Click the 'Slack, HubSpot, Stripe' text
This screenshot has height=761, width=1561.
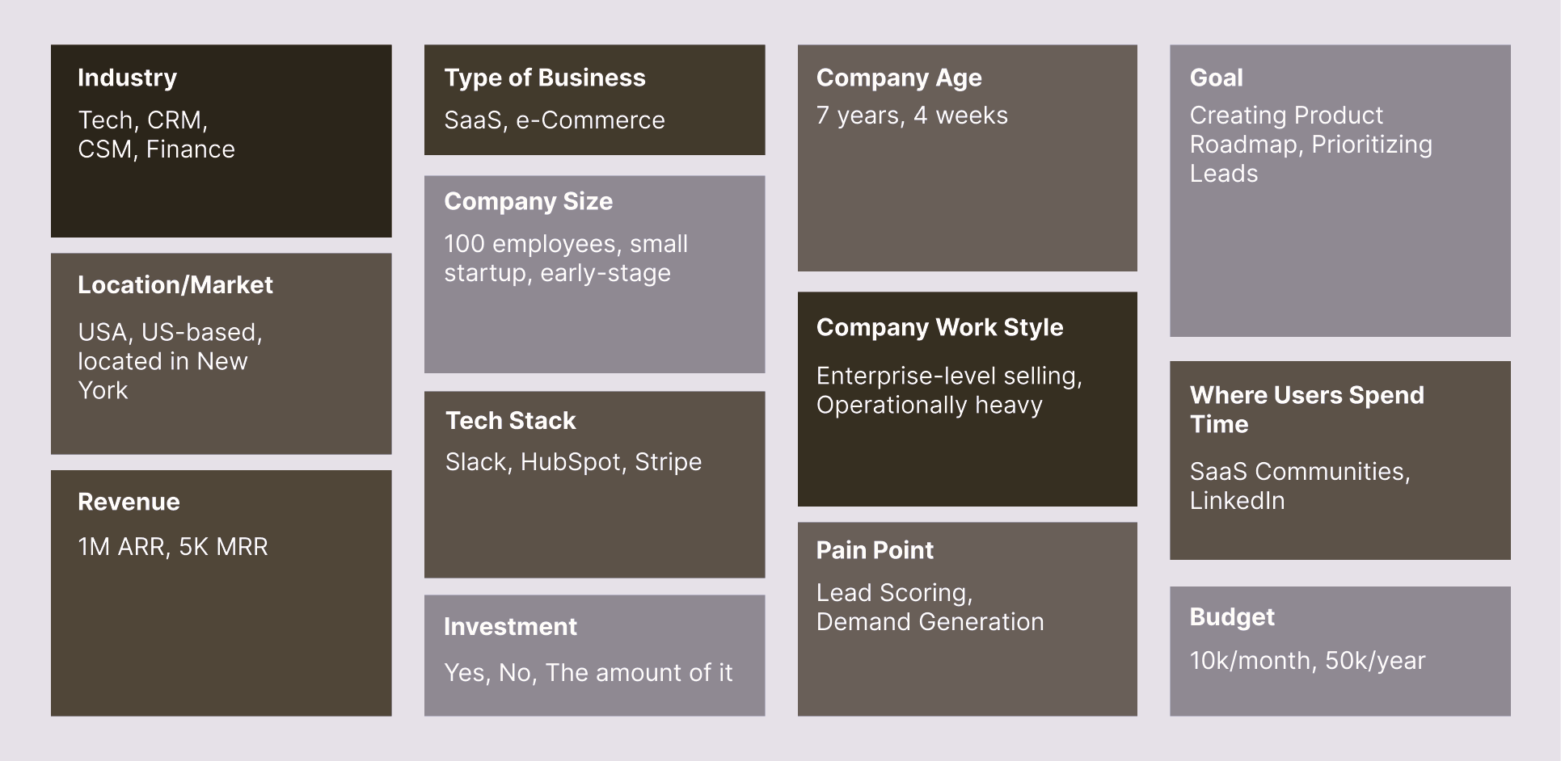[x=573, y=462]
